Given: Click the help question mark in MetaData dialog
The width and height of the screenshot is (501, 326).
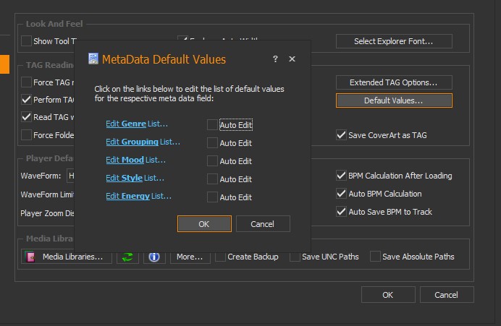Looking at the screenshot, I should (275, 59).
